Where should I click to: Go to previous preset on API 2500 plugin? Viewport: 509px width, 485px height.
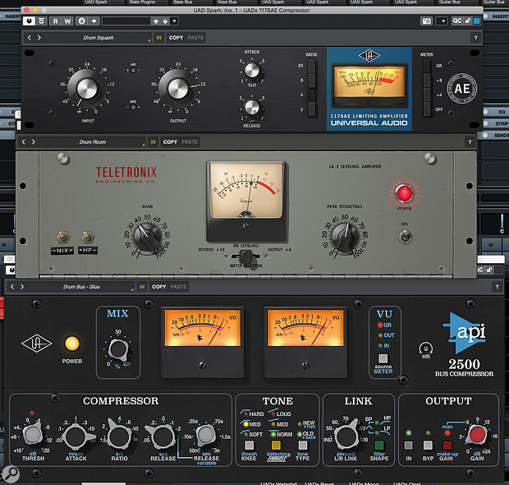(x=12, y=287)
